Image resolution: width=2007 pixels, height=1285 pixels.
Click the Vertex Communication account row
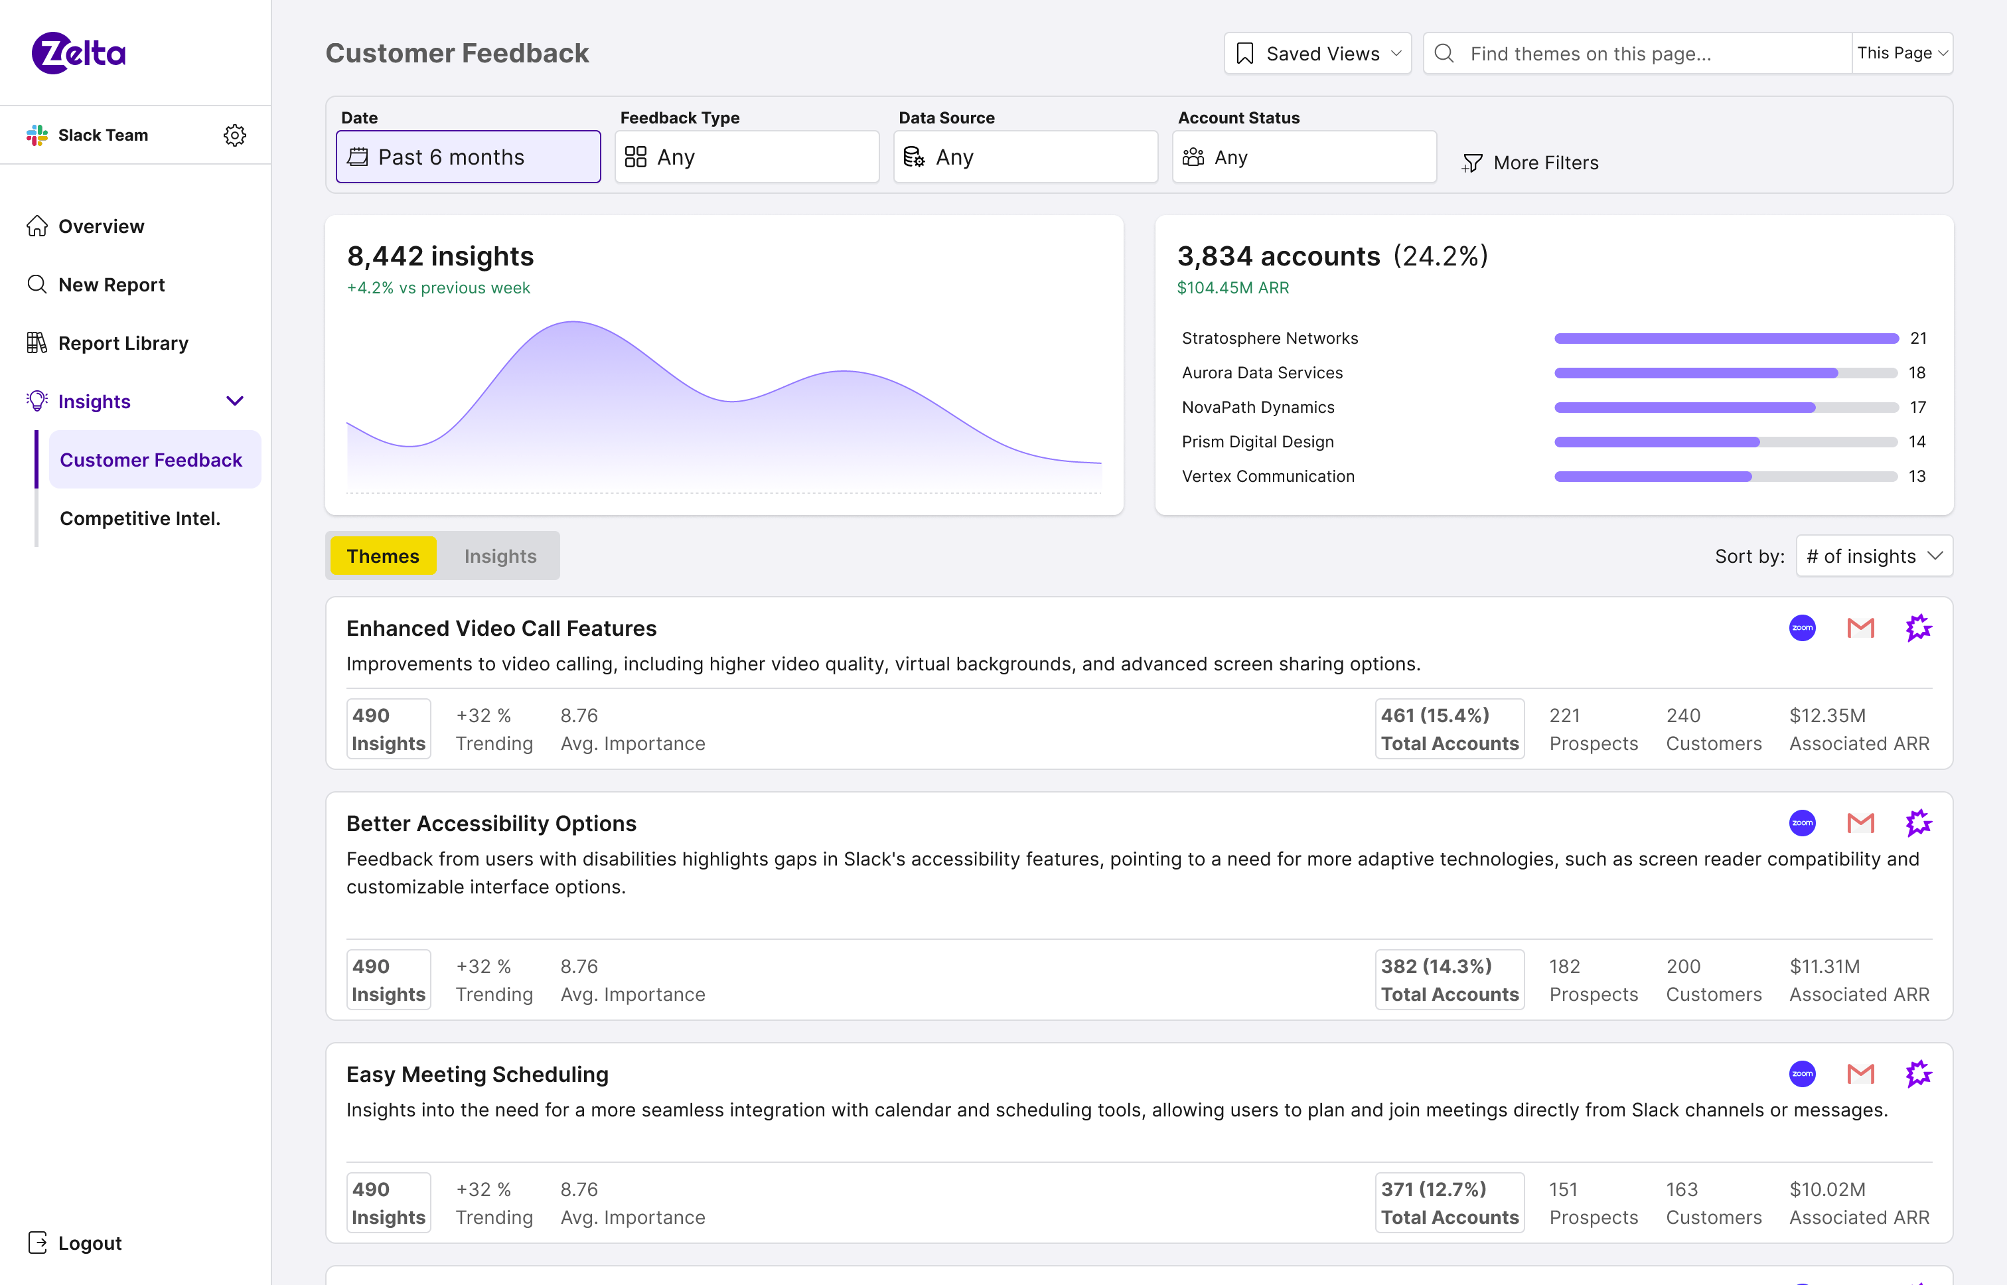pos(1553,477)
